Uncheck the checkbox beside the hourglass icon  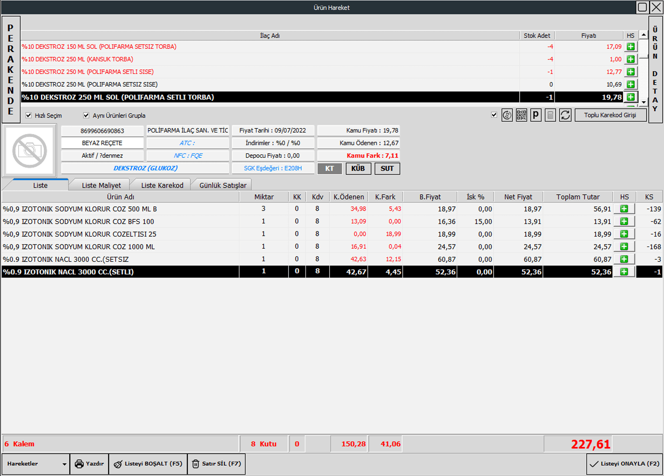point(494,115)
